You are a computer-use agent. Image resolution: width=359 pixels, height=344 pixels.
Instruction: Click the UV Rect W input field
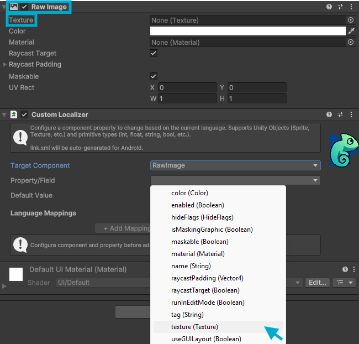point(188,99)
